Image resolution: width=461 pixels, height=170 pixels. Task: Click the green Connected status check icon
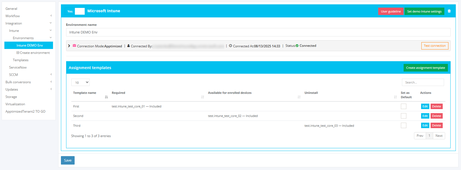coord(297,46)
